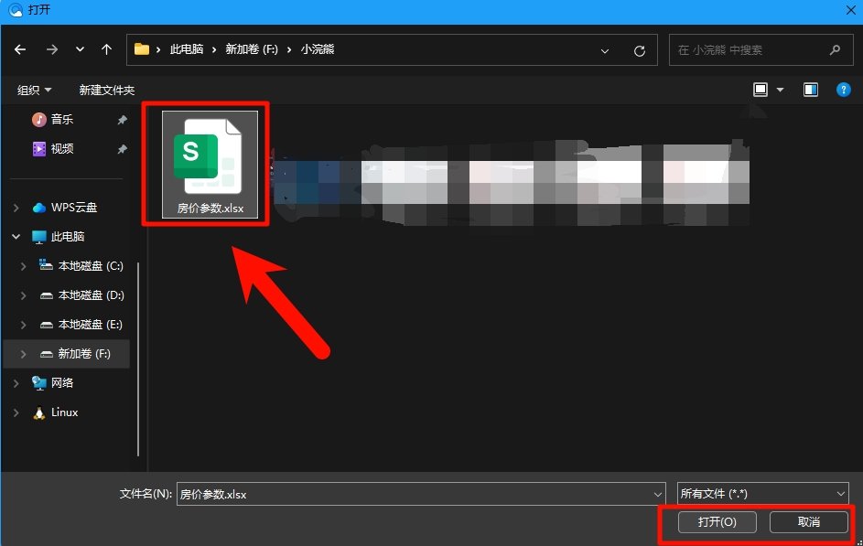863x546 pixels.
Task: Toggle the preview pane
Action: 809,89
